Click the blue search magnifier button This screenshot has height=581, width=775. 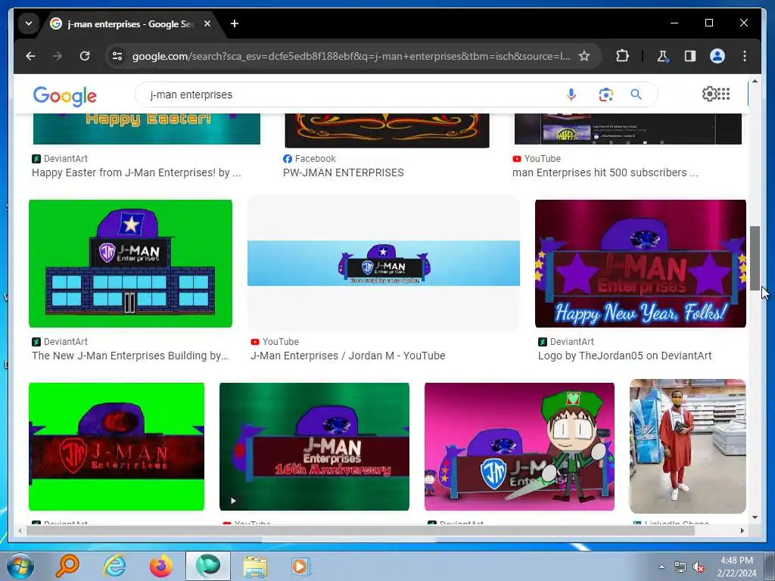coord(636,95)
